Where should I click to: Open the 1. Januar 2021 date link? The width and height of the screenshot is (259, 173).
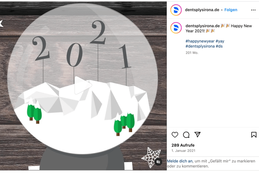click(183, 151)
